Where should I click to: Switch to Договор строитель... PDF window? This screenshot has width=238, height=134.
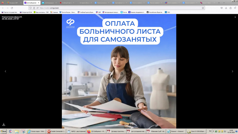pos(116,131)
